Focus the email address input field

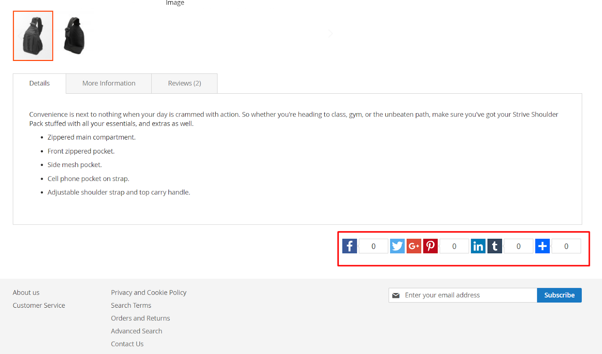468,295
